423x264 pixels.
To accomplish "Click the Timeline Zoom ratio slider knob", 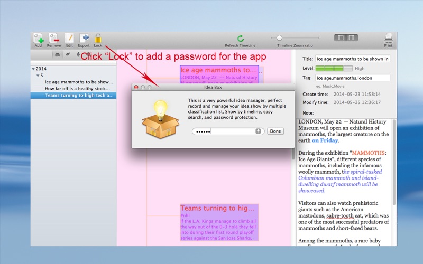I will click(x=279, y=37).
